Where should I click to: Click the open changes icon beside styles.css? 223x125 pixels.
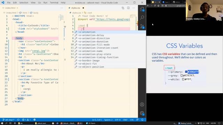(123, 8)
